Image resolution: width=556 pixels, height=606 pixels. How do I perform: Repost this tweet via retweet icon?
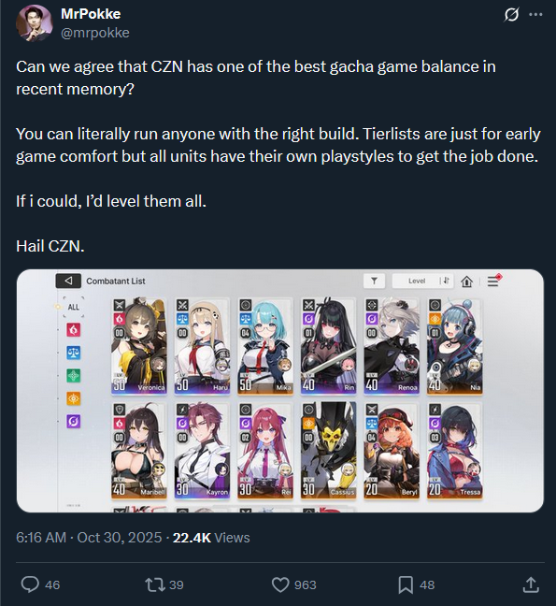coord(155,584)
